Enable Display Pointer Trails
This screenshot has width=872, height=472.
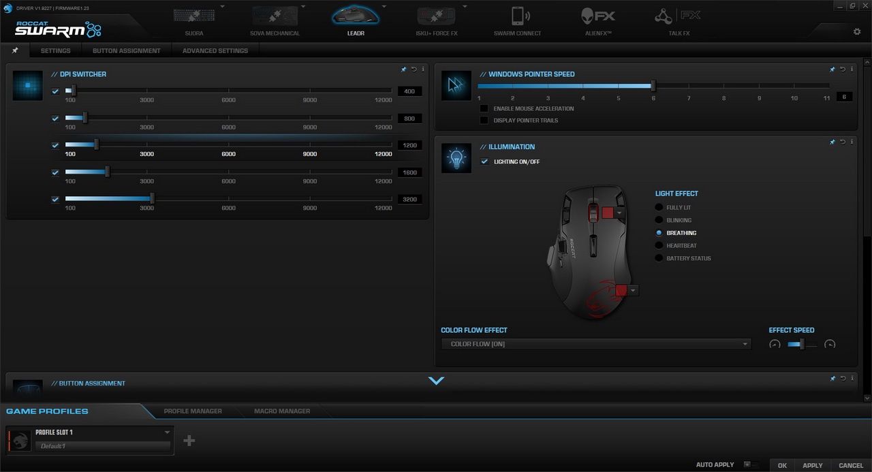484,121
